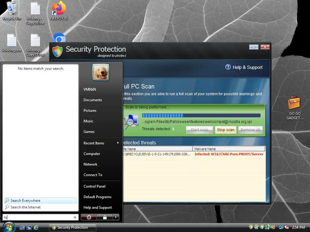This screenshot has width=310, height=232.
Task: Click Search Everywhere link
Action: (x=41, y=201)
